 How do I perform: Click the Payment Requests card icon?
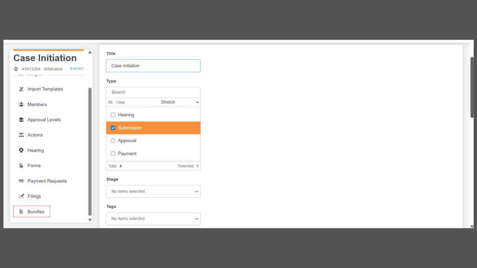[21, 181]
